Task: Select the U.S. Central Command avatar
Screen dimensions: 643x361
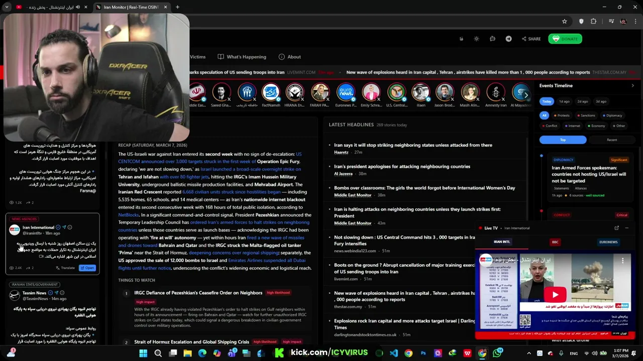Action: pyautogui.click(x=396, y=92)
